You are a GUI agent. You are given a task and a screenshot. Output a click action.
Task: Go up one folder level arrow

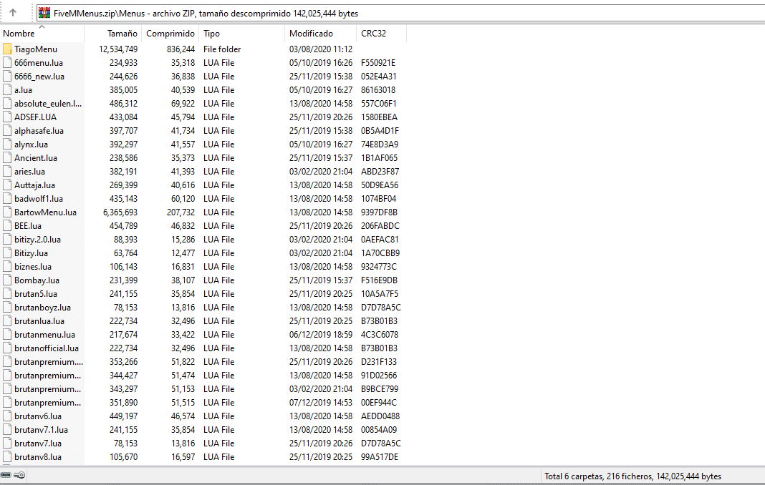[13, 13]
